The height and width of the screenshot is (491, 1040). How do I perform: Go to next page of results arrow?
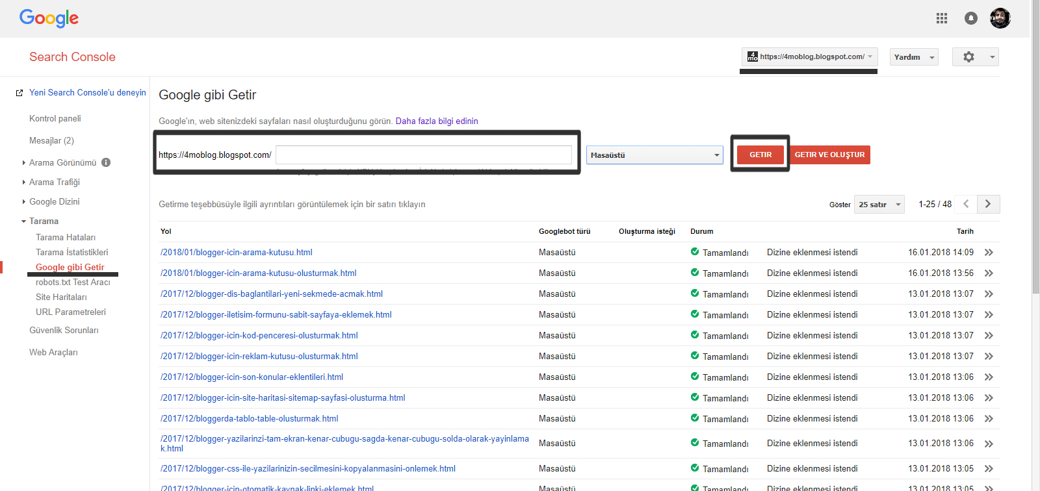pos(988,204)
